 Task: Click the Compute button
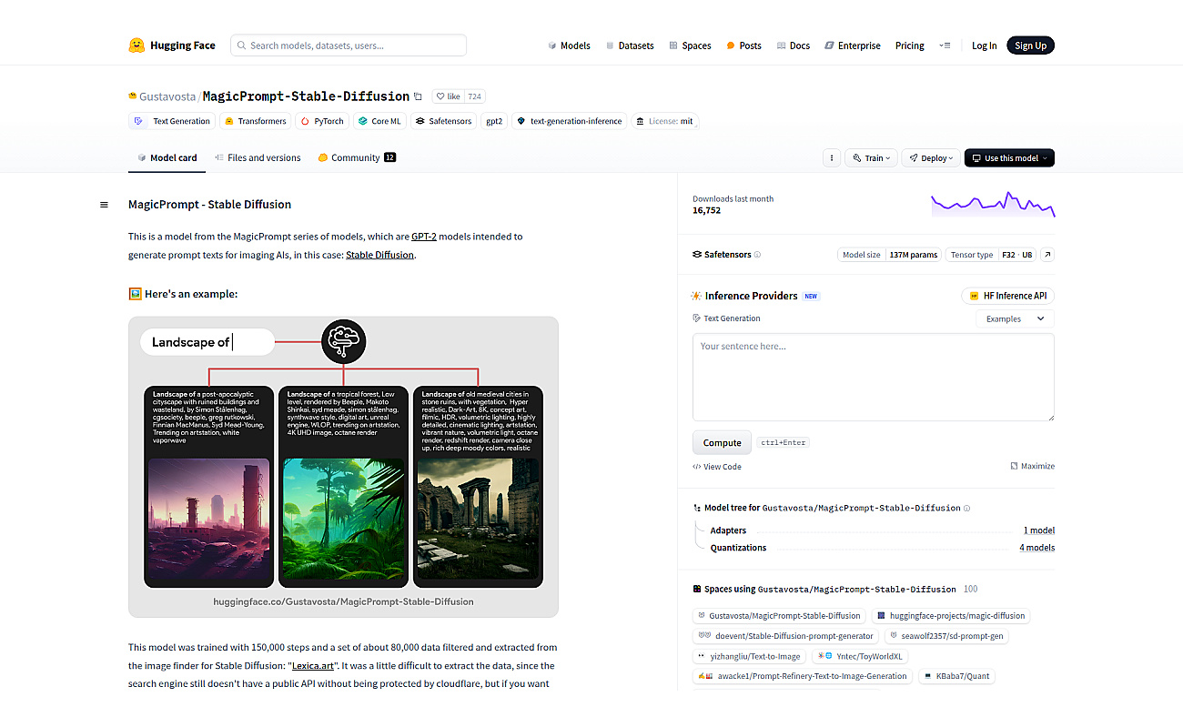click(722, 442)
